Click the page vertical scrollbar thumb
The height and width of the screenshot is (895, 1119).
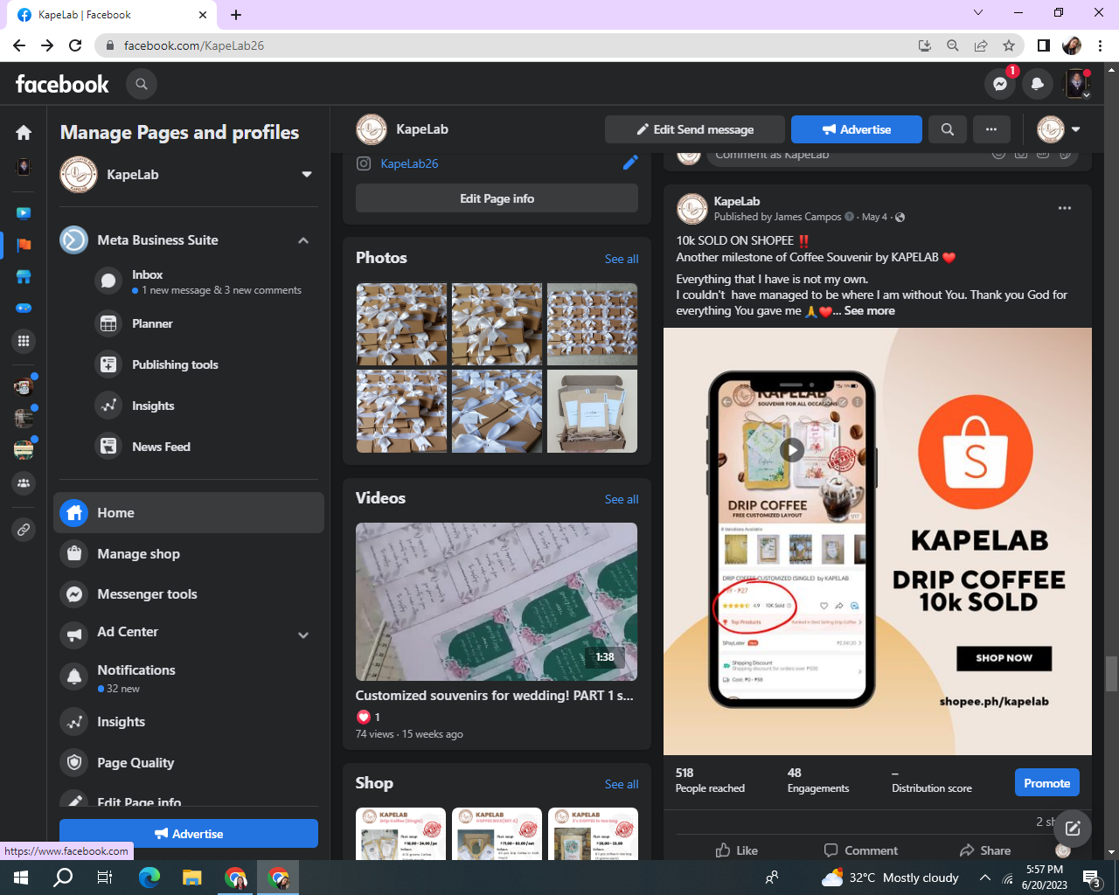tap(1111, 673)
